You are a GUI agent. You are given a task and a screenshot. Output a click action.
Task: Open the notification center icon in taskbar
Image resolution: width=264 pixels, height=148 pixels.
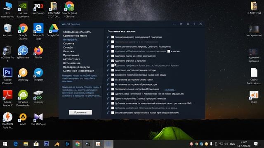256,144
